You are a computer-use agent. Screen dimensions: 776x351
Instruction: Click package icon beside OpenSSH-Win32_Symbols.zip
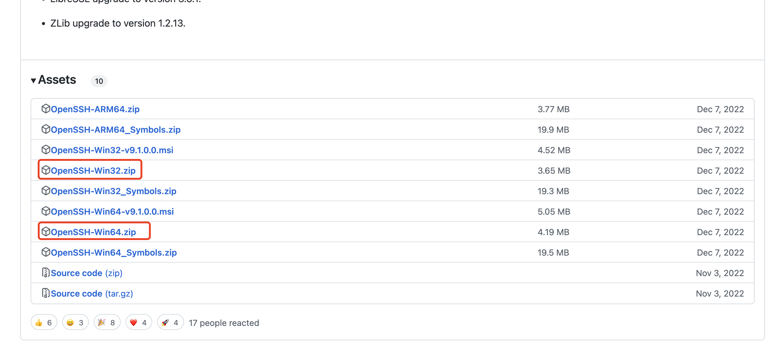coord(46,191)
